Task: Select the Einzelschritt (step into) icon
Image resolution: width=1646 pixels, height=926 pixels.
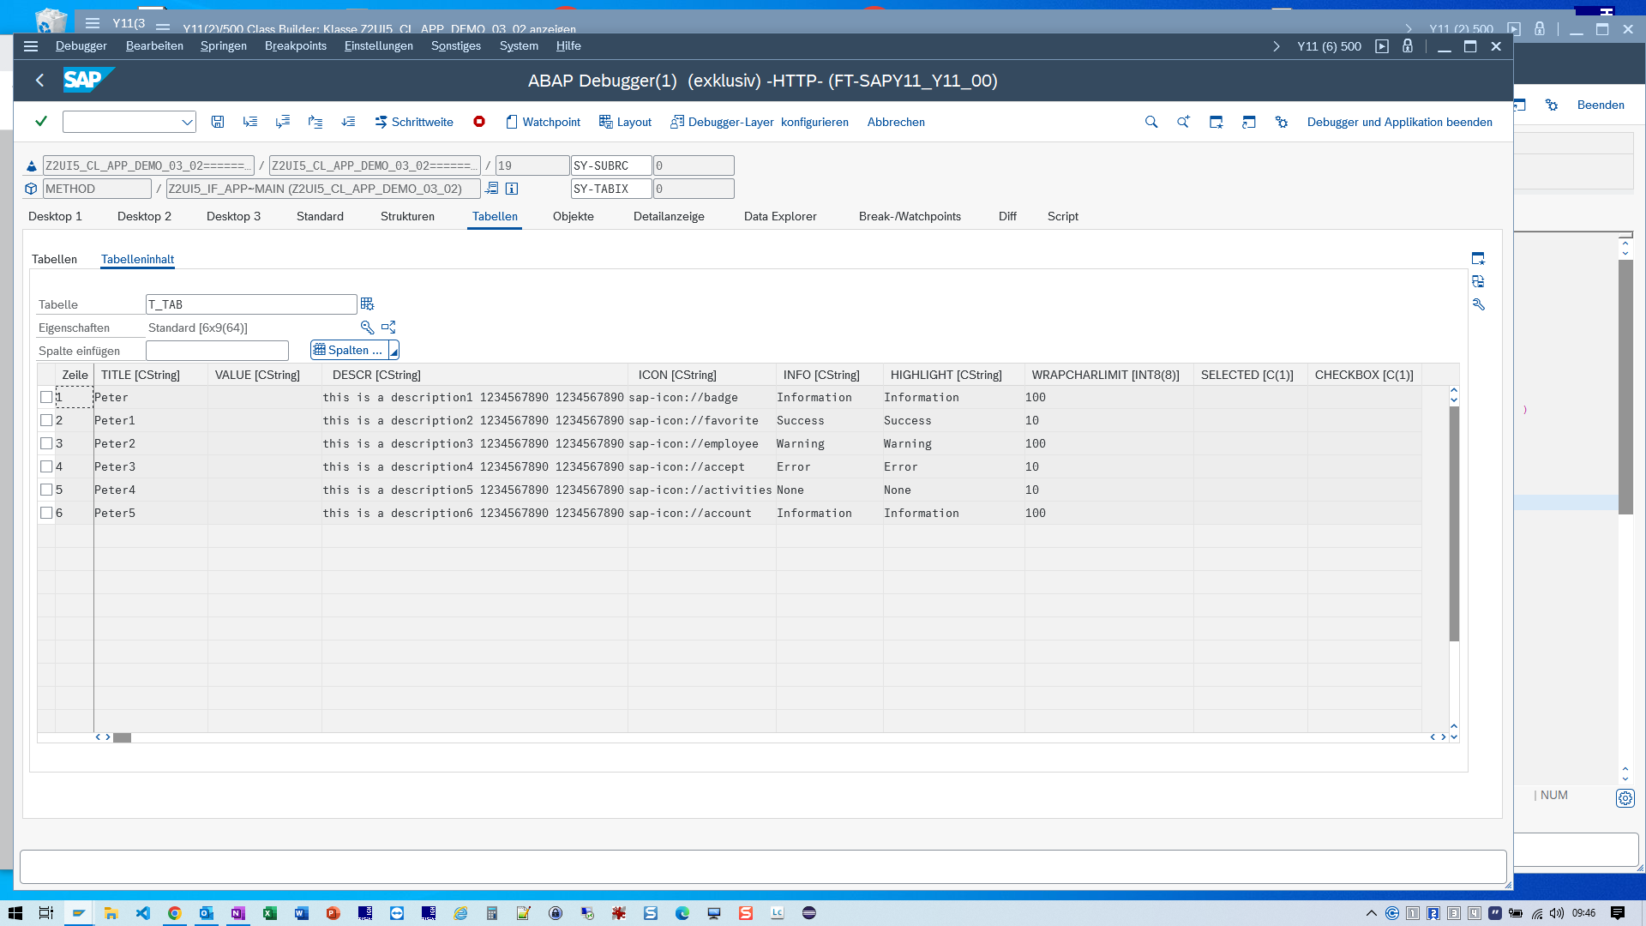Action: [x=250, y=122]
